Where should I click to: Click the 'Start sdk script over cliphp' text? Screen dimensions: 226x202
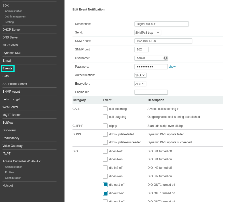point(165,126)
